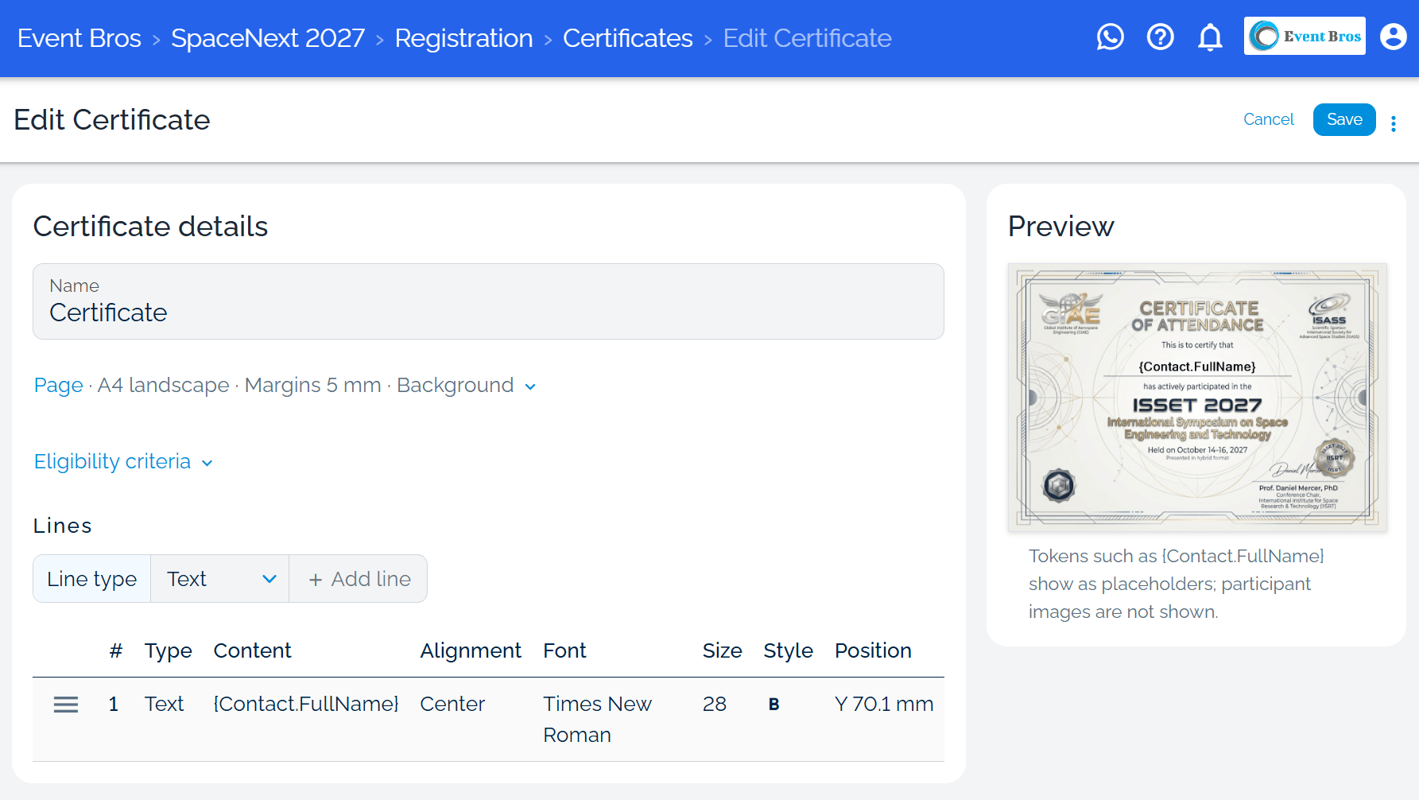The height and width of the screenshot is (800, 1419).
Task: Click the Alignment column header
Action: point(471,650)
